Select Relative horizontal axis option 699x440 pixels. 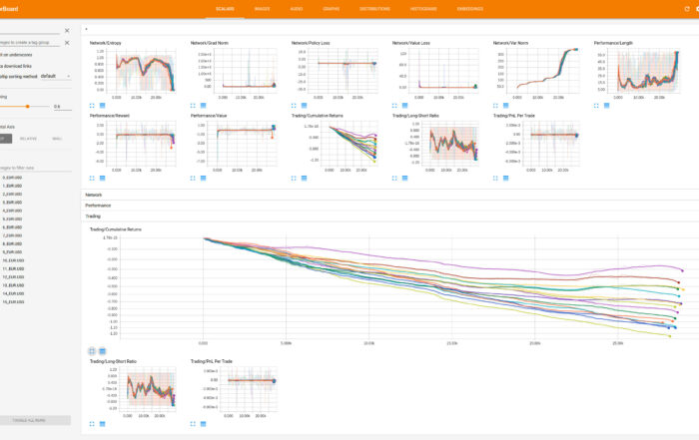[x=30, y=139]
